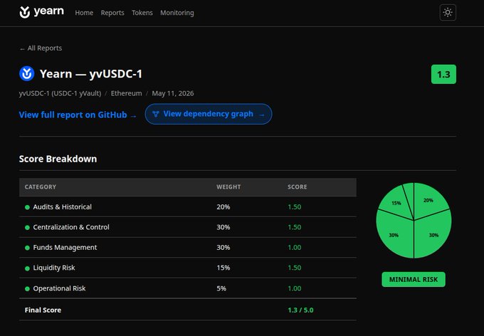This screenshot has width=484, height=336.
Task: Select the Funds Management row label
Action: click(x=65, y=247)
